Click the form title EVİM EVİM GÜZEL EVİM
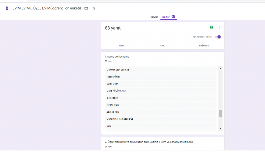The image size is (265, 152). pos(47,8)
